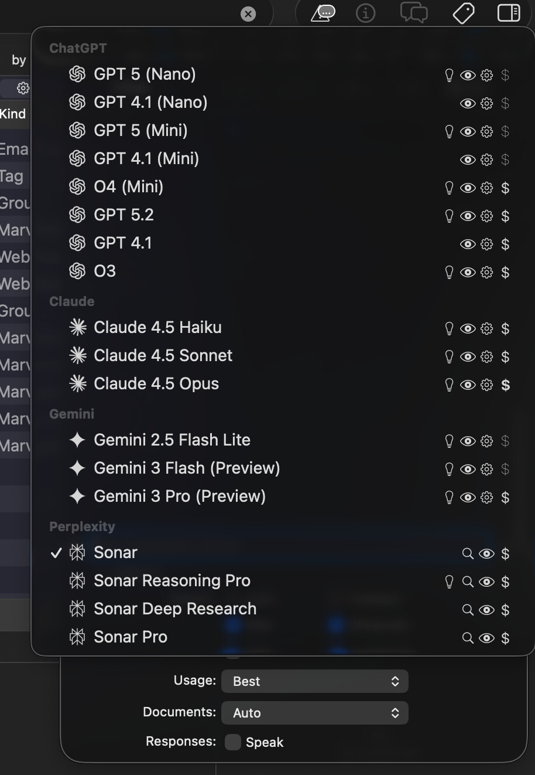Click the info inspector icon

point(366,13)
